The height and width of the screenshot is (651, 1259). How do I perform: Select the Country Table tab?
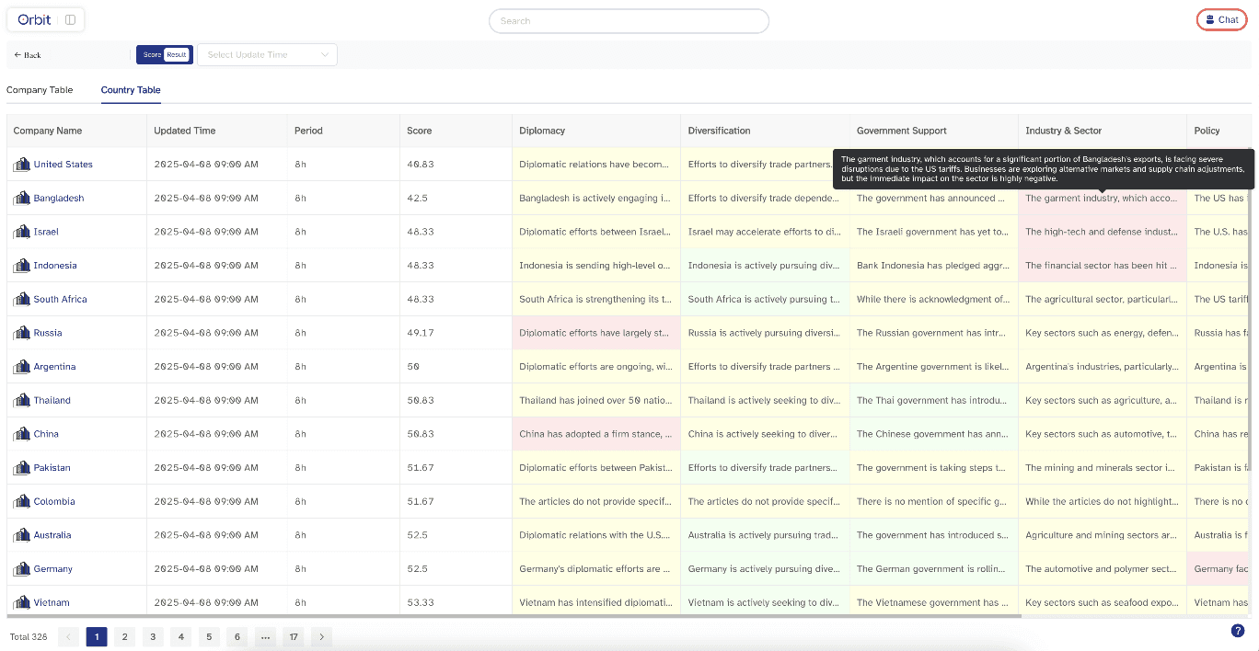point(131,90)
